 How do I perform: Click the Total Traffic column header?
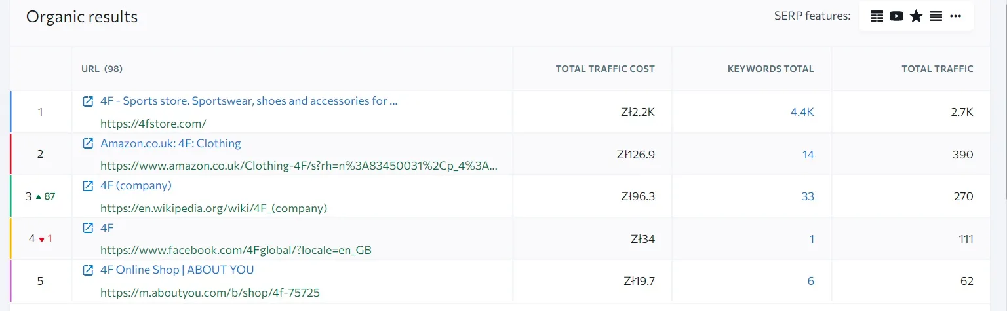pyautogui.click(x=938, y=69)
